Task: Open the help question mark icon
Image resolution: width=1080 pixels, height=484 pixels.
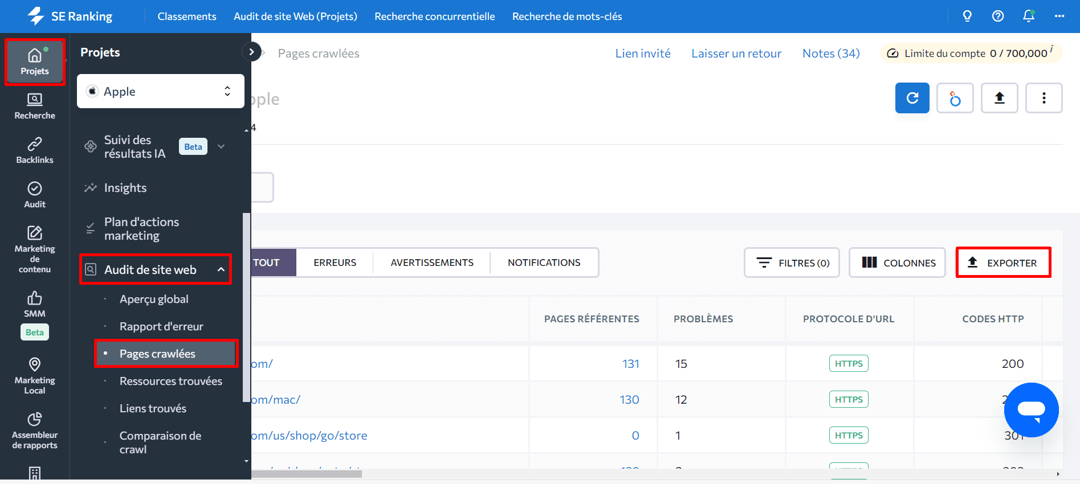Action: point(998,16)
